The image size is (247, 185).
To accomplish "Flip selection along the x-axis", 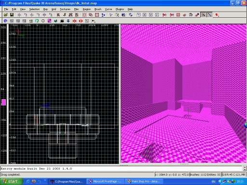I will coord(19,15).
